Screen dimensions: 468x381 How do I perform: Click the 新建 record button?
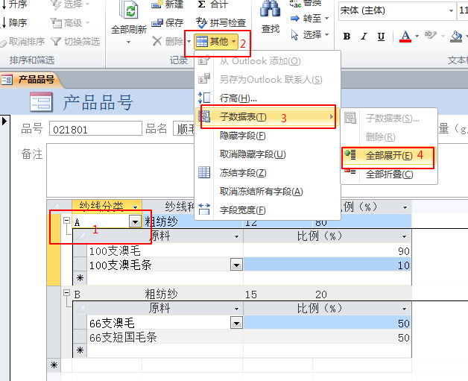pos(168,4)
